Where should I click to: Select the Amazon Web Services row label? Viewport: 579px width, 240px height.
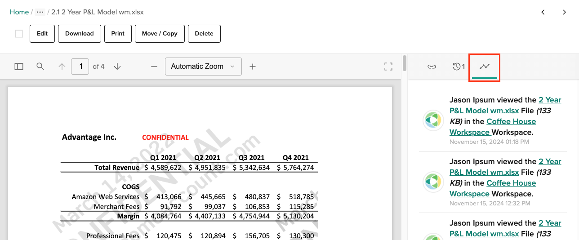coord(106,197)
